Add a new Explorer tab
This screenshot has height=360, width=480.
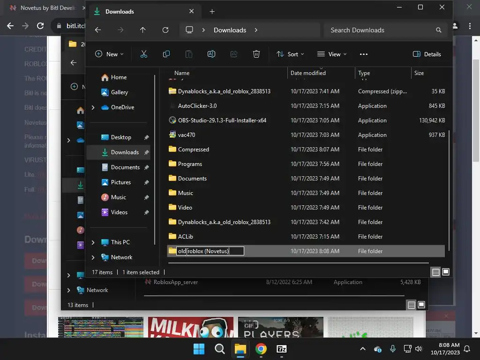[x=212, y=12]
